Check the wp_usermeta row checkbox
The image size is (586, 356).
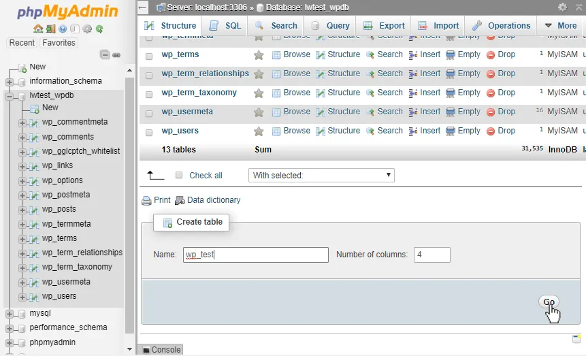tap(149, 113)
